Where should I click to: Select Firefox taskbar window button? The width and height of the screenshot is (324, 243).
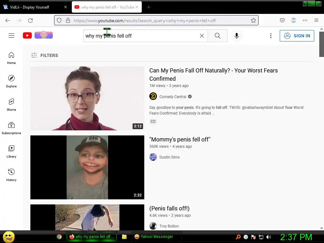point(91,237)
